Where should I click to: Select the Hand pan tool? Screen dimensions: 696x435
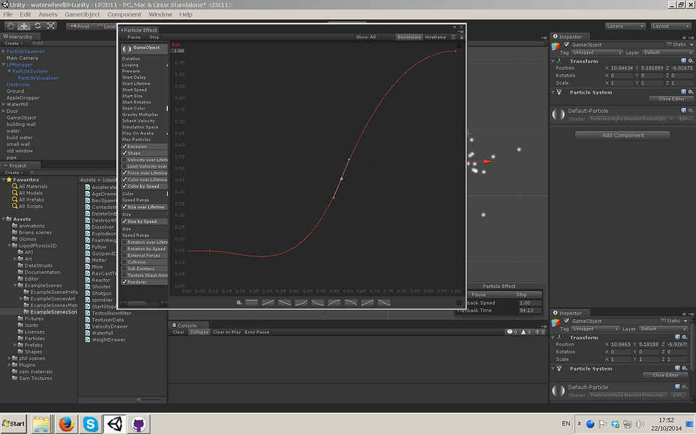[11, 25]
